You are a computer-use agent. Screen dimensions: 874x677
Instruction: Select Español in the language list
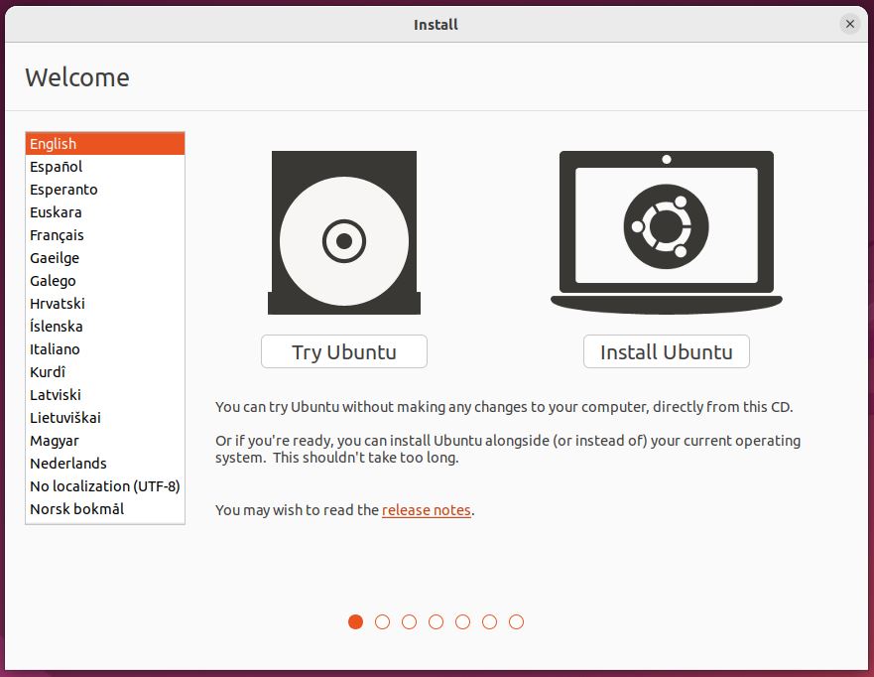pyautogui.click(x=105, y=166)
